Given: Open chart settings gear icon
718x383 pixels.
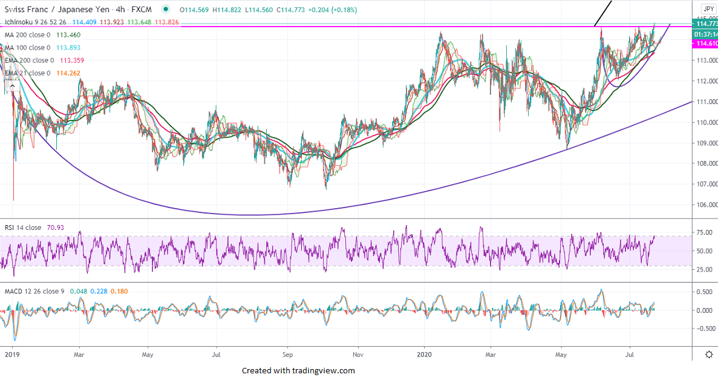Looking at the screenshot, I should [709, 354].
